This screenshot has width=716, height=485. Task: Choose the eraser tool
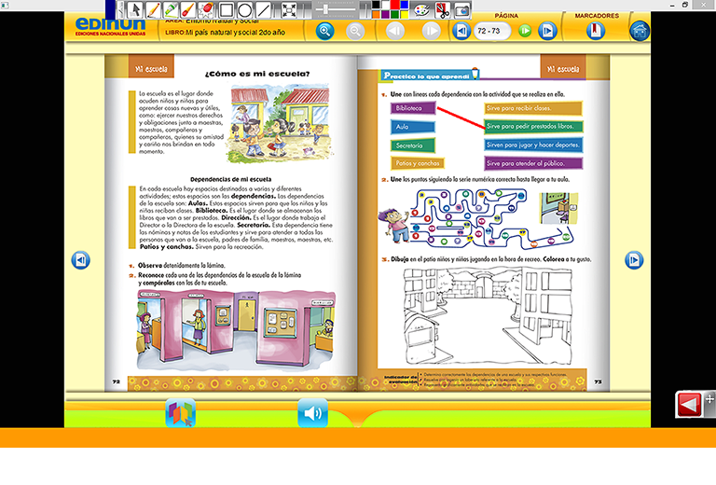[203, 9]
